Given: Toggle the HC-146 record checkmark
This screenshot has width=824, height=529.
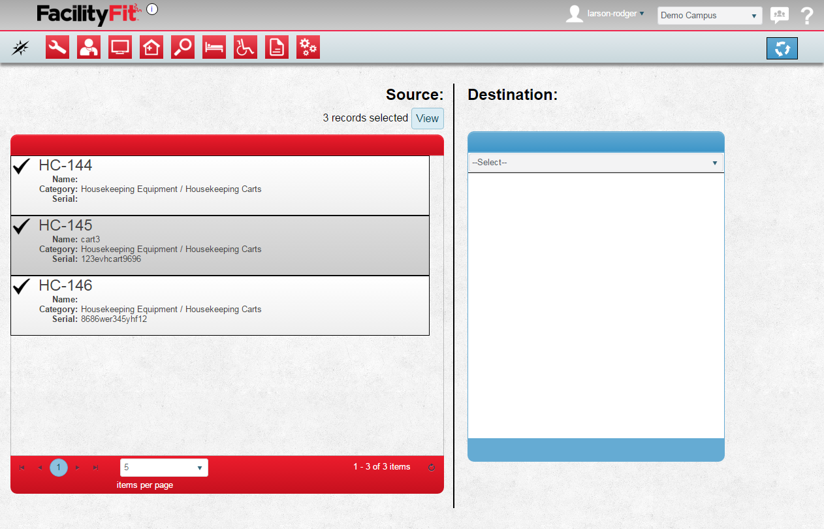Looking at the screenshot, I should (x=22, y=287).
